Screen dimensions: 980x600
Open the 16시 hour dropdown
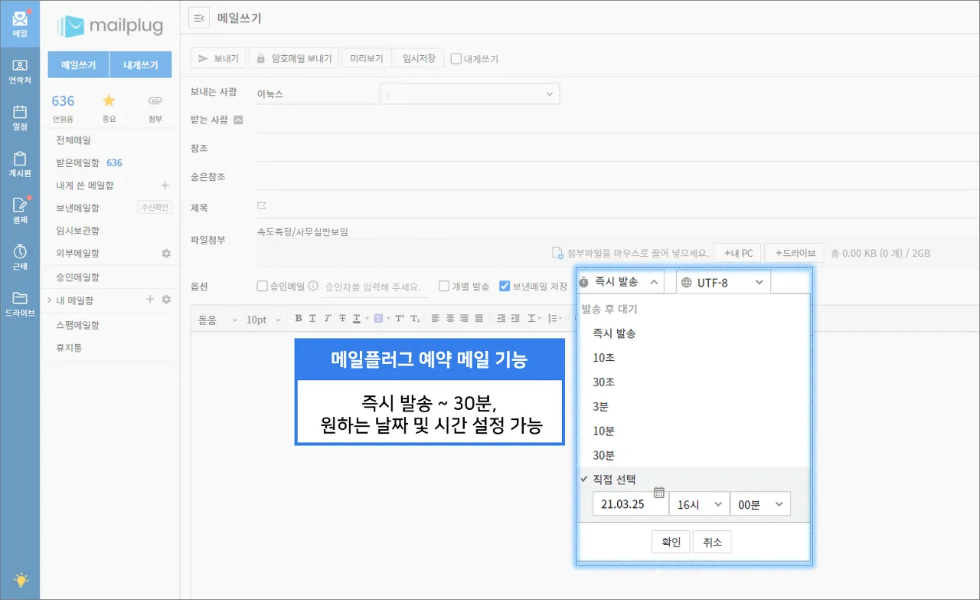click(x=699, y=504)
